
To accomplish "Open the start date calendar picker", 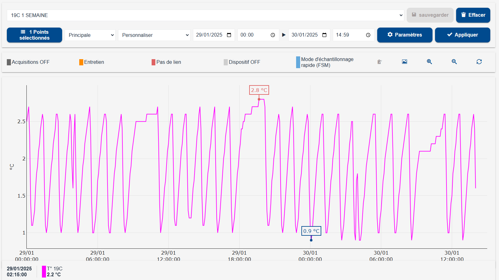I will (229, 35).
